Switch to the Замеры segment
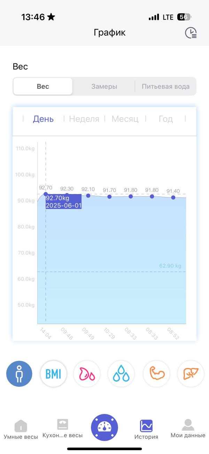Image resolution: width=209 pixels, height=454 pixels. [x=104, y=86]
